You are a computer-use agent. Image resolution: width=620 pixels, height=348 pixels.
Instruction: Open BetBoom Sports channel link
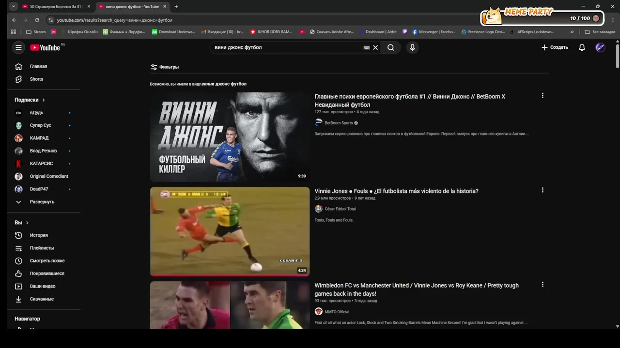pyautogui.click(x=339, y=123)
